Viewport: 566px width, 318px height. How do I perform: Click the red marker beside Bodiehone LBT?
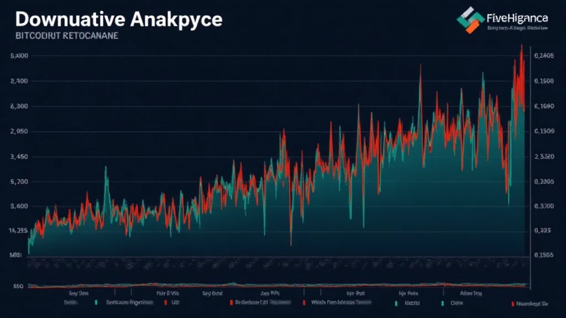(230, 303)
